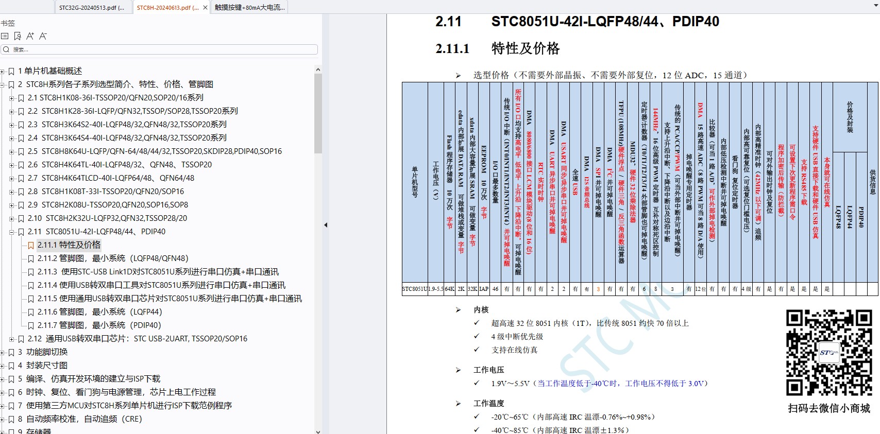The image size is (880, 434).
Task: Collapse chapter 2 STC8H系列 tree node
Action: tap(3, 84)
